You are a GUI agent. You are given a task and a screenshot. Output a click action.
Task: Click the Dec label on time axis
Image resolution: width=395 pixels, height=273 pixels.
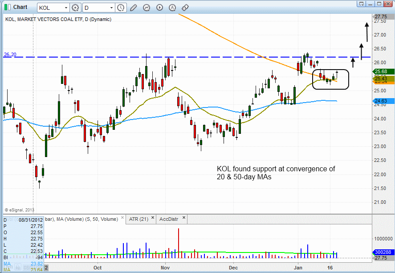(233, 268)
